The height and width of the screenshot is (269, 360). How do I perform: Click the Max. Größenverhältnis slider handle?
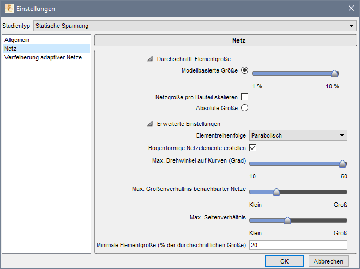point(276,192)
